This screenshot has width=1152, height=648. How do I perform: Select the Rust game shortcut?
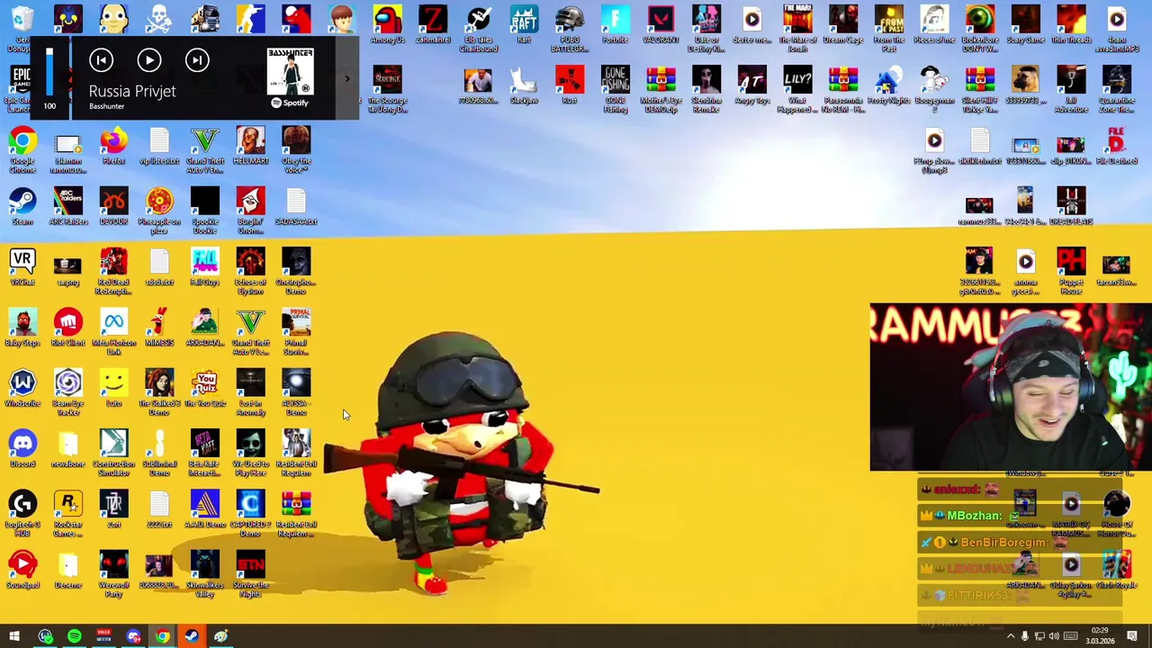(x=570, y=85)
